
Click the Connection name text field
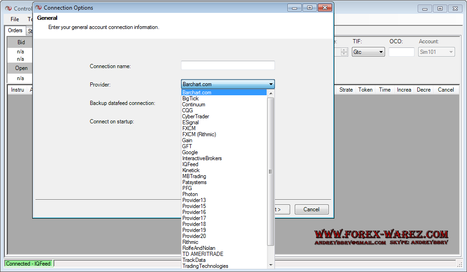(x=228, y=66)
